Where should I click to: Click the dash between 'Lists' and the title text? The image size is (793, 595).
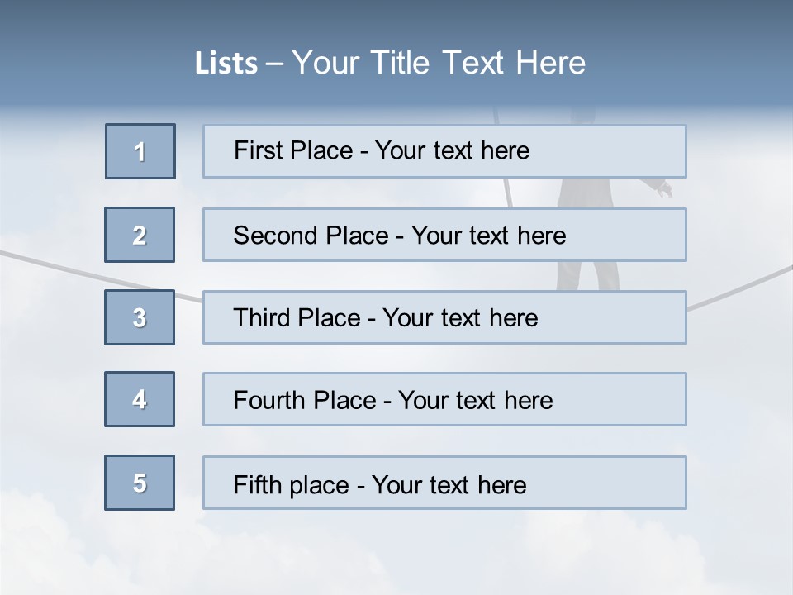(274, 64)
